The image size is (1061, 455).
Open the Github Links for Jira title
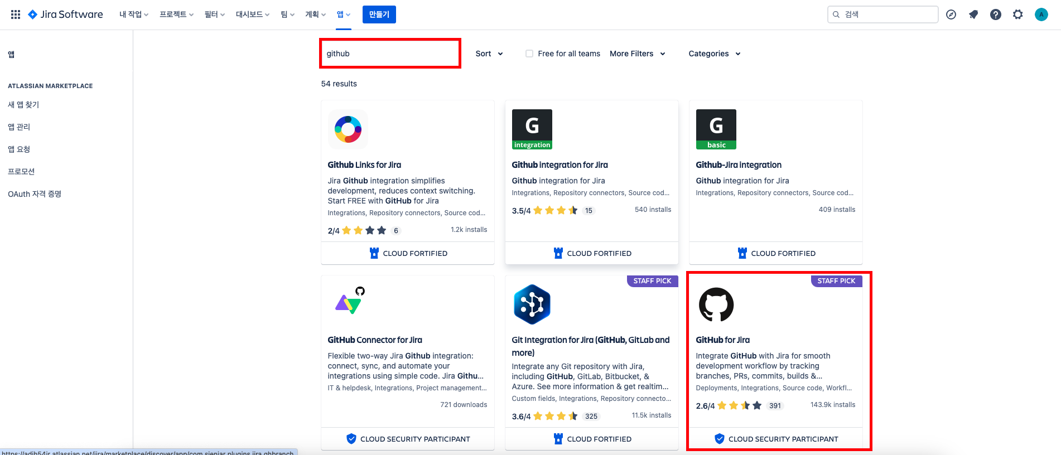tap(364, 164)
